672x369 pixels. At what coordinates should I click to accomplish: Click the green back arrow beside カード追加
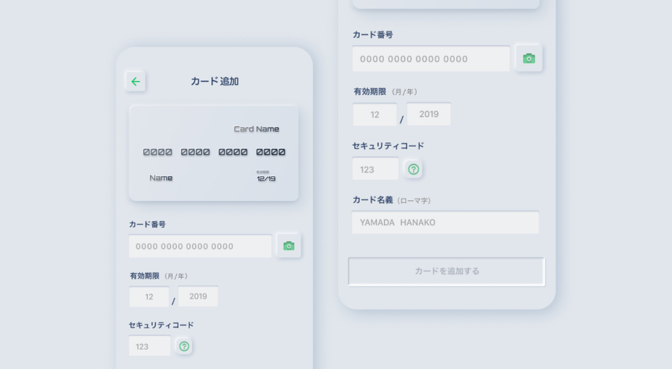[x=135, y=82]
